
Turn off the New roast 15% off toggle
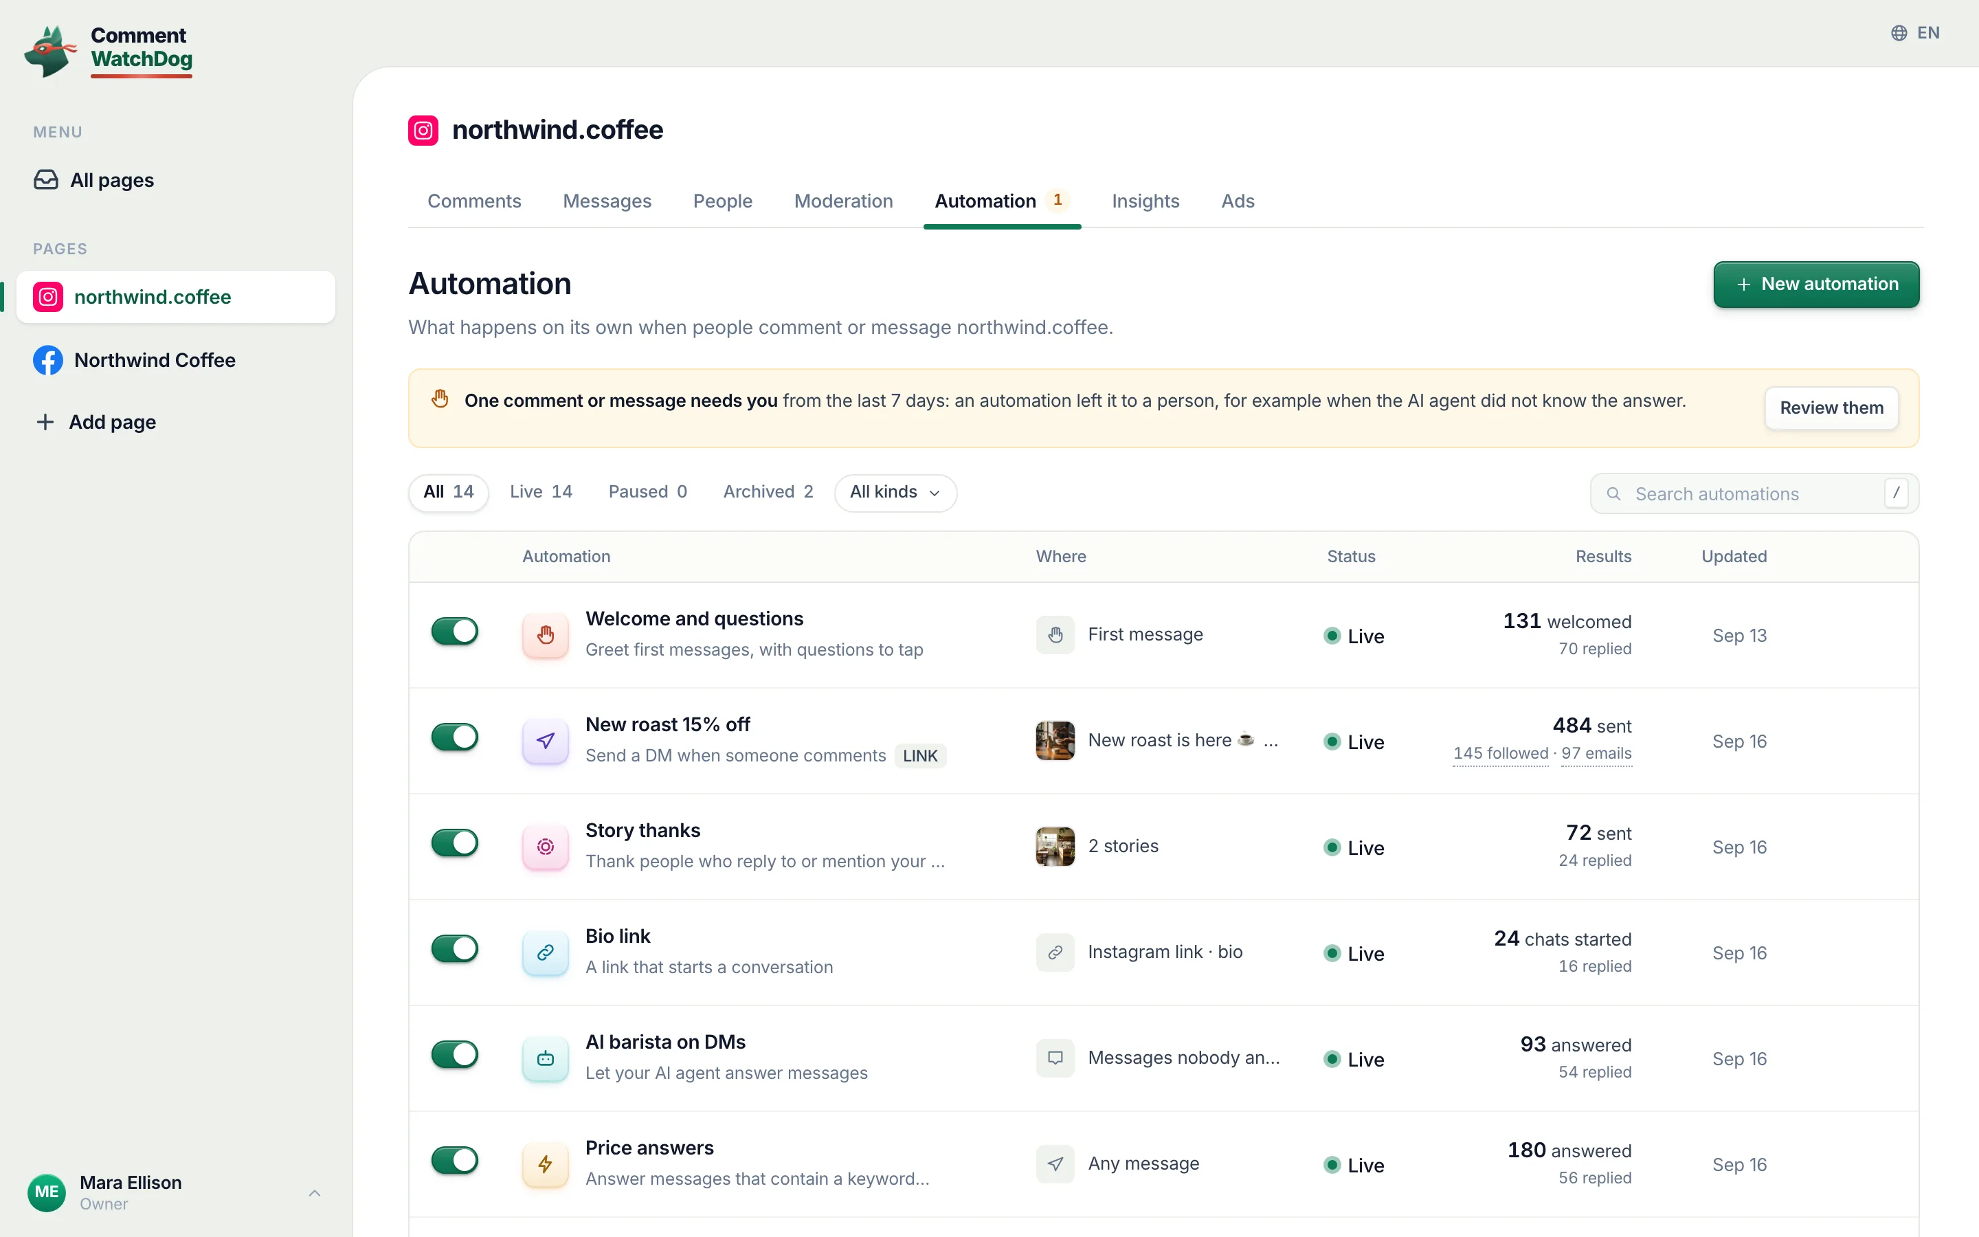(x=455, y=736)
